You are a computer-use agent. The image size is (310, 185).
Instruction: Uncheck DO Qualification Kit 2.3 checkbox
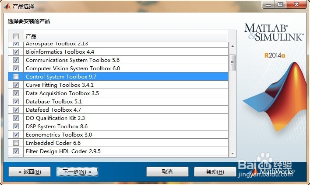tap(16, 118)
